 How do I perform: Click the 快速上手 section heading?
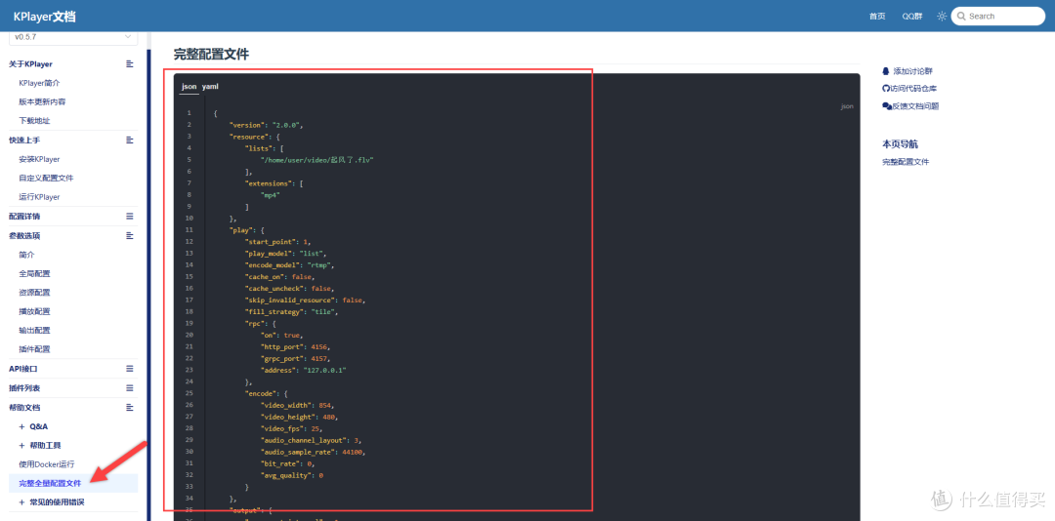(24, 140)
